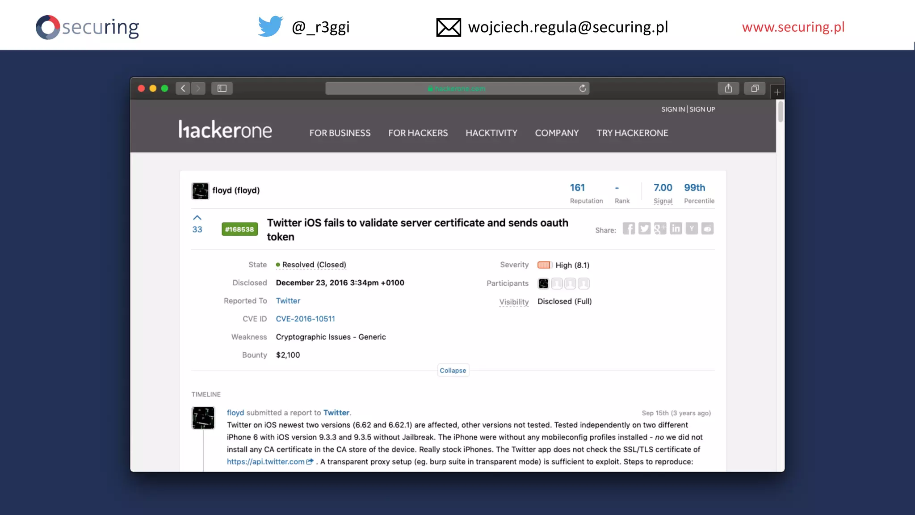Viewport: 915px width, 515px height.
Task: Click the December 23, 2016 disclosed date
Action: tap(340, 283)
